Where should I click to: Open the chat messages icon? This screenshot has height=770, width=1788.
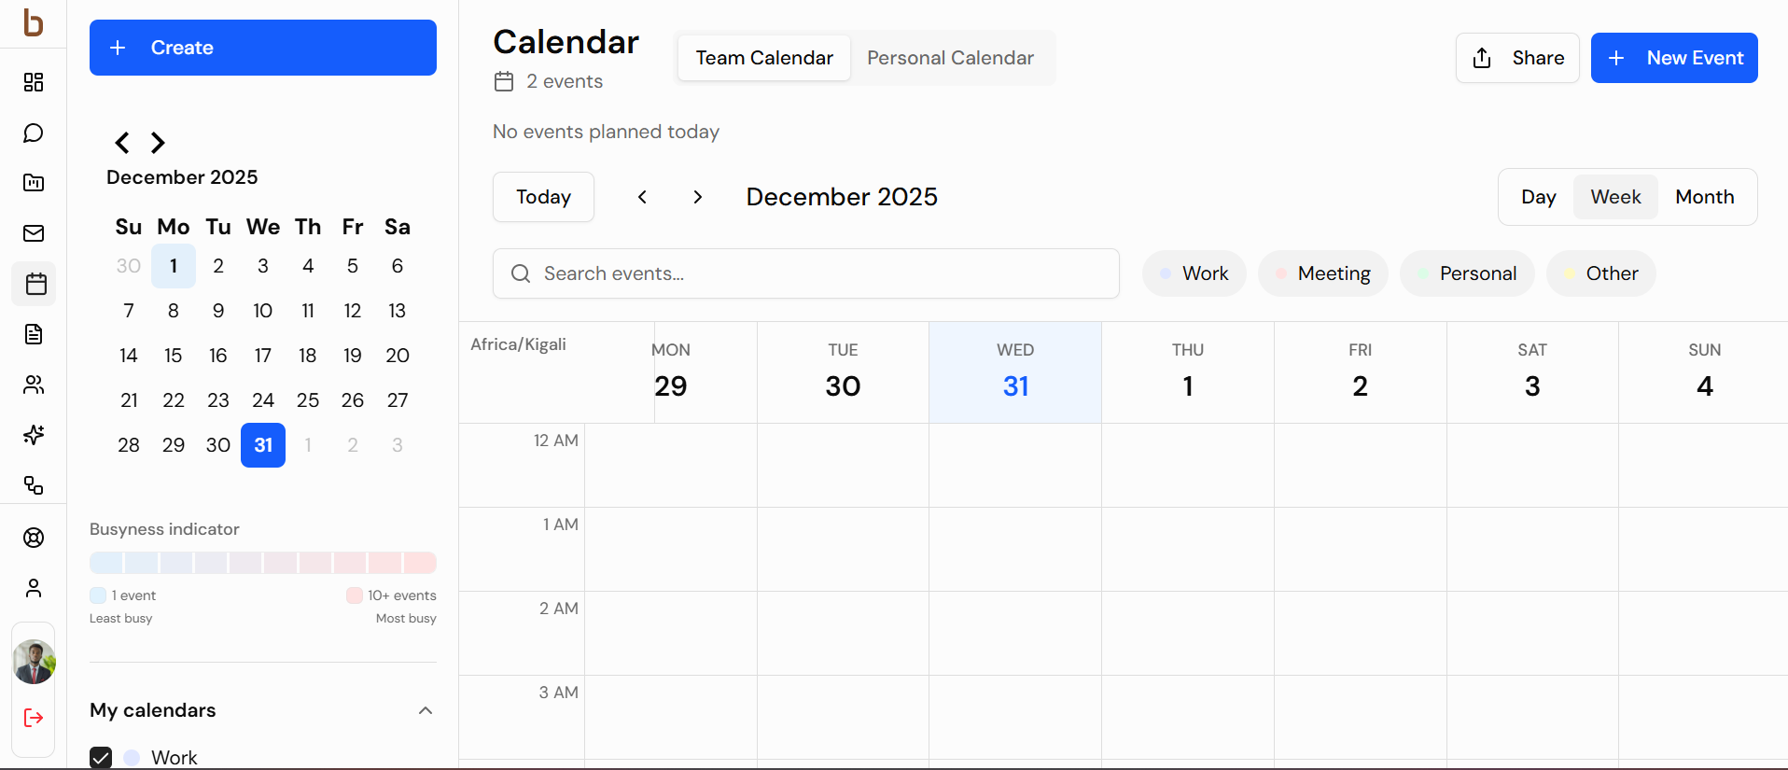[34, 133]
